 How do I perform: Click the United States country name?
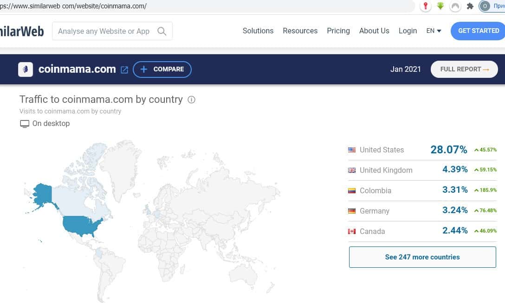pyautogui.click(x=382, y=150)
